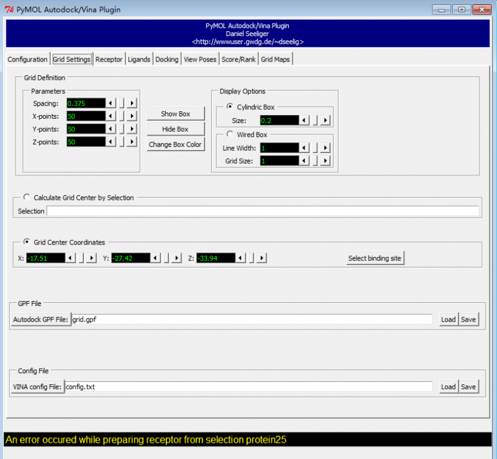Open the Docking tab
This screenshot has width=497, height=459.
click(167, 59)
